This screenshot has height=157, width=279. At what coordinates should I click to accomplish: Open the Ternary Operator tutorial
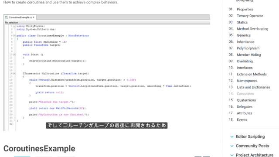coord(250,16)
